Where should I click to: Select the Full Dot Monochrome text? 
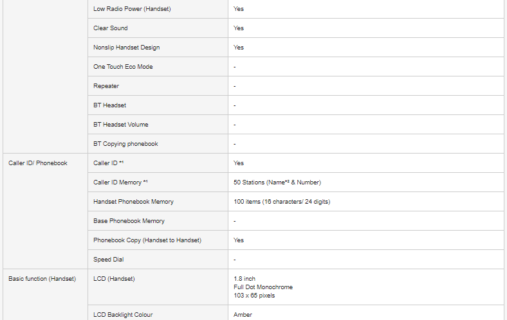tap(263, 287)
